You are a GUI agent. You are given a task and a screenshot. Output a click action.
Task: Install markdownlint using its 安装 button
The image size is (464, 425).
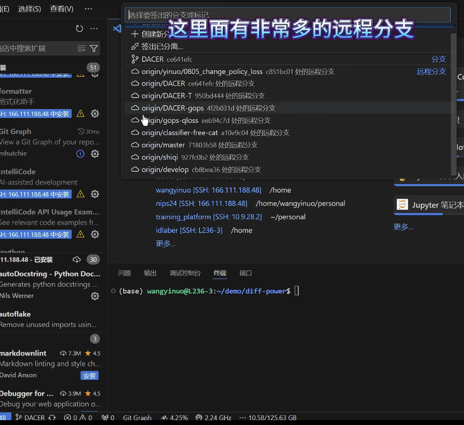[x=89, y=375]
